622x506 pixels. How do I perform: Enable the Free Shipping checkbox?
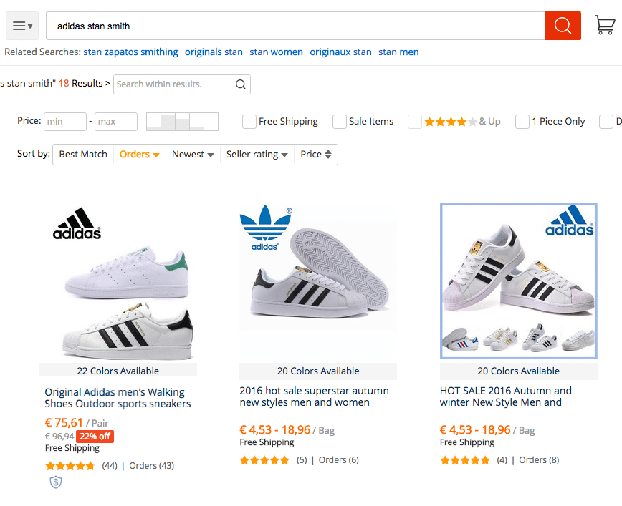point(249,122)
